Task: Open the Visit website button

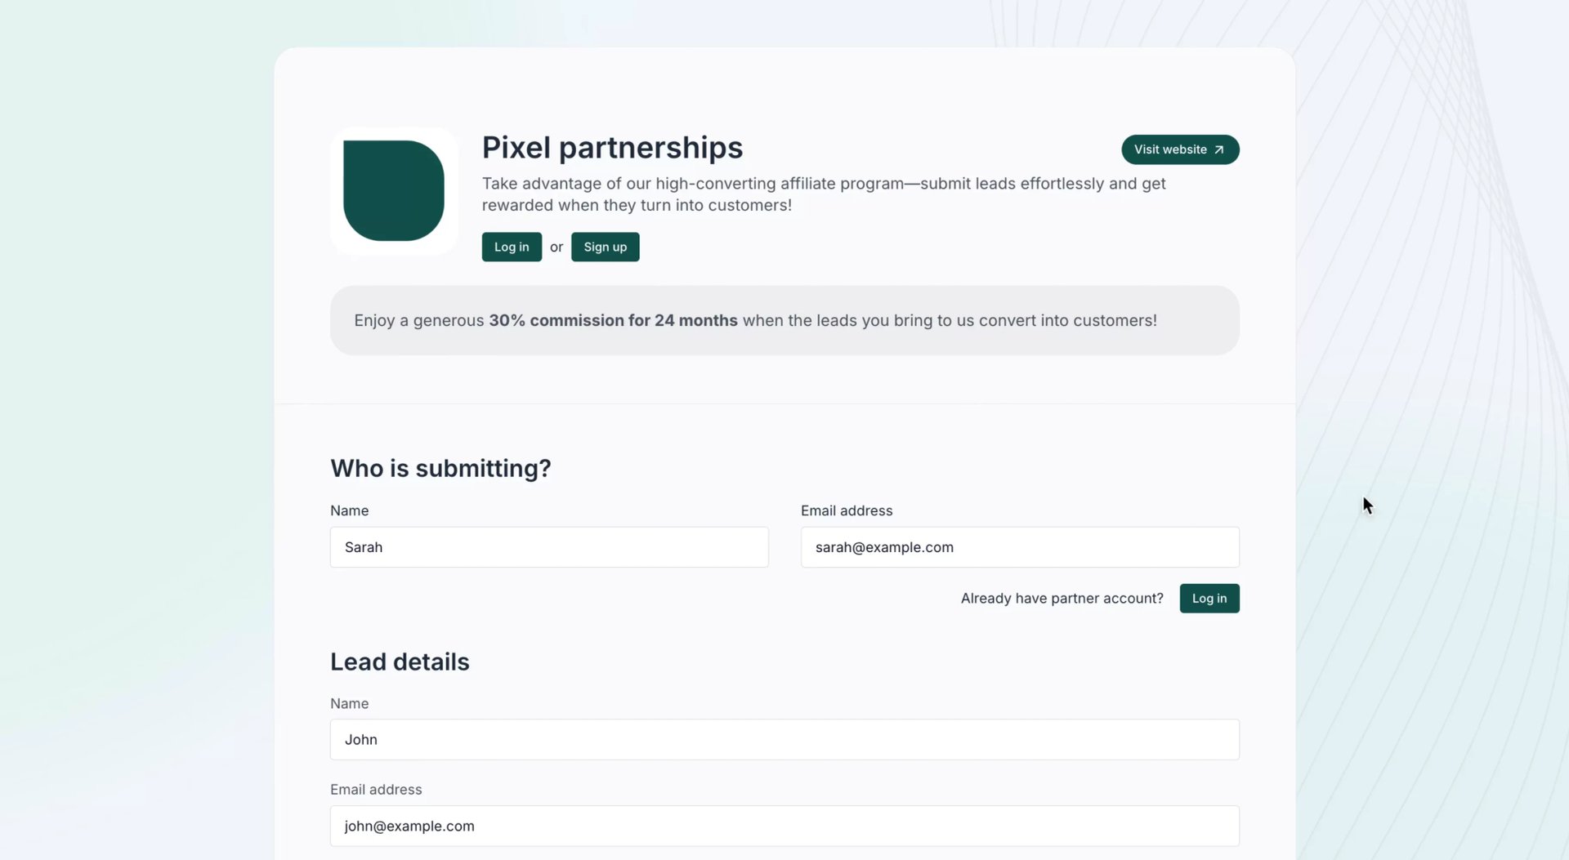Action: pos(1180,149)
